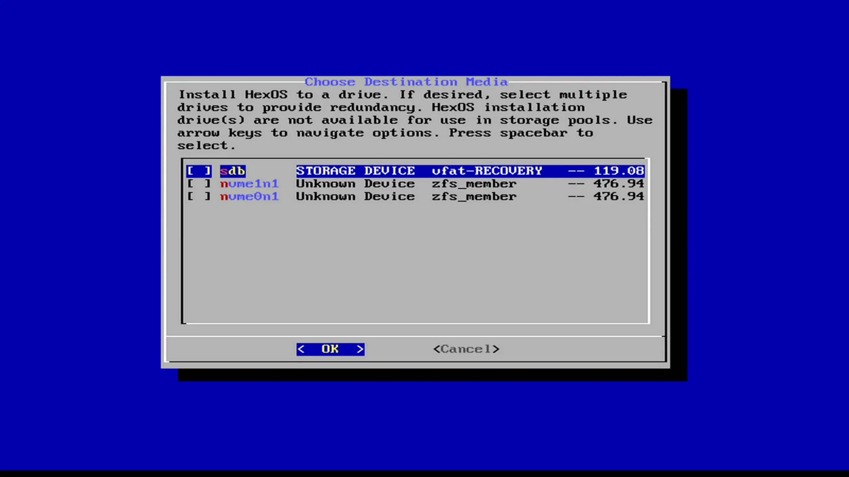Image resolution: width=849 pixels, height=477 pixels.
Task: Click the STORAGE DEVICE label in the sdb row
Action: 356,171
